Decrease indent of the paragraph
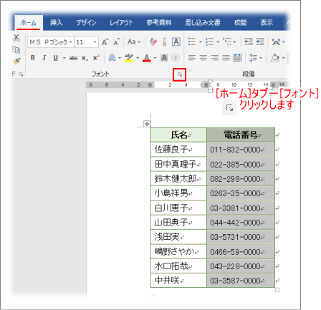Viewport: 321px width, 310px height. point(249,42)
